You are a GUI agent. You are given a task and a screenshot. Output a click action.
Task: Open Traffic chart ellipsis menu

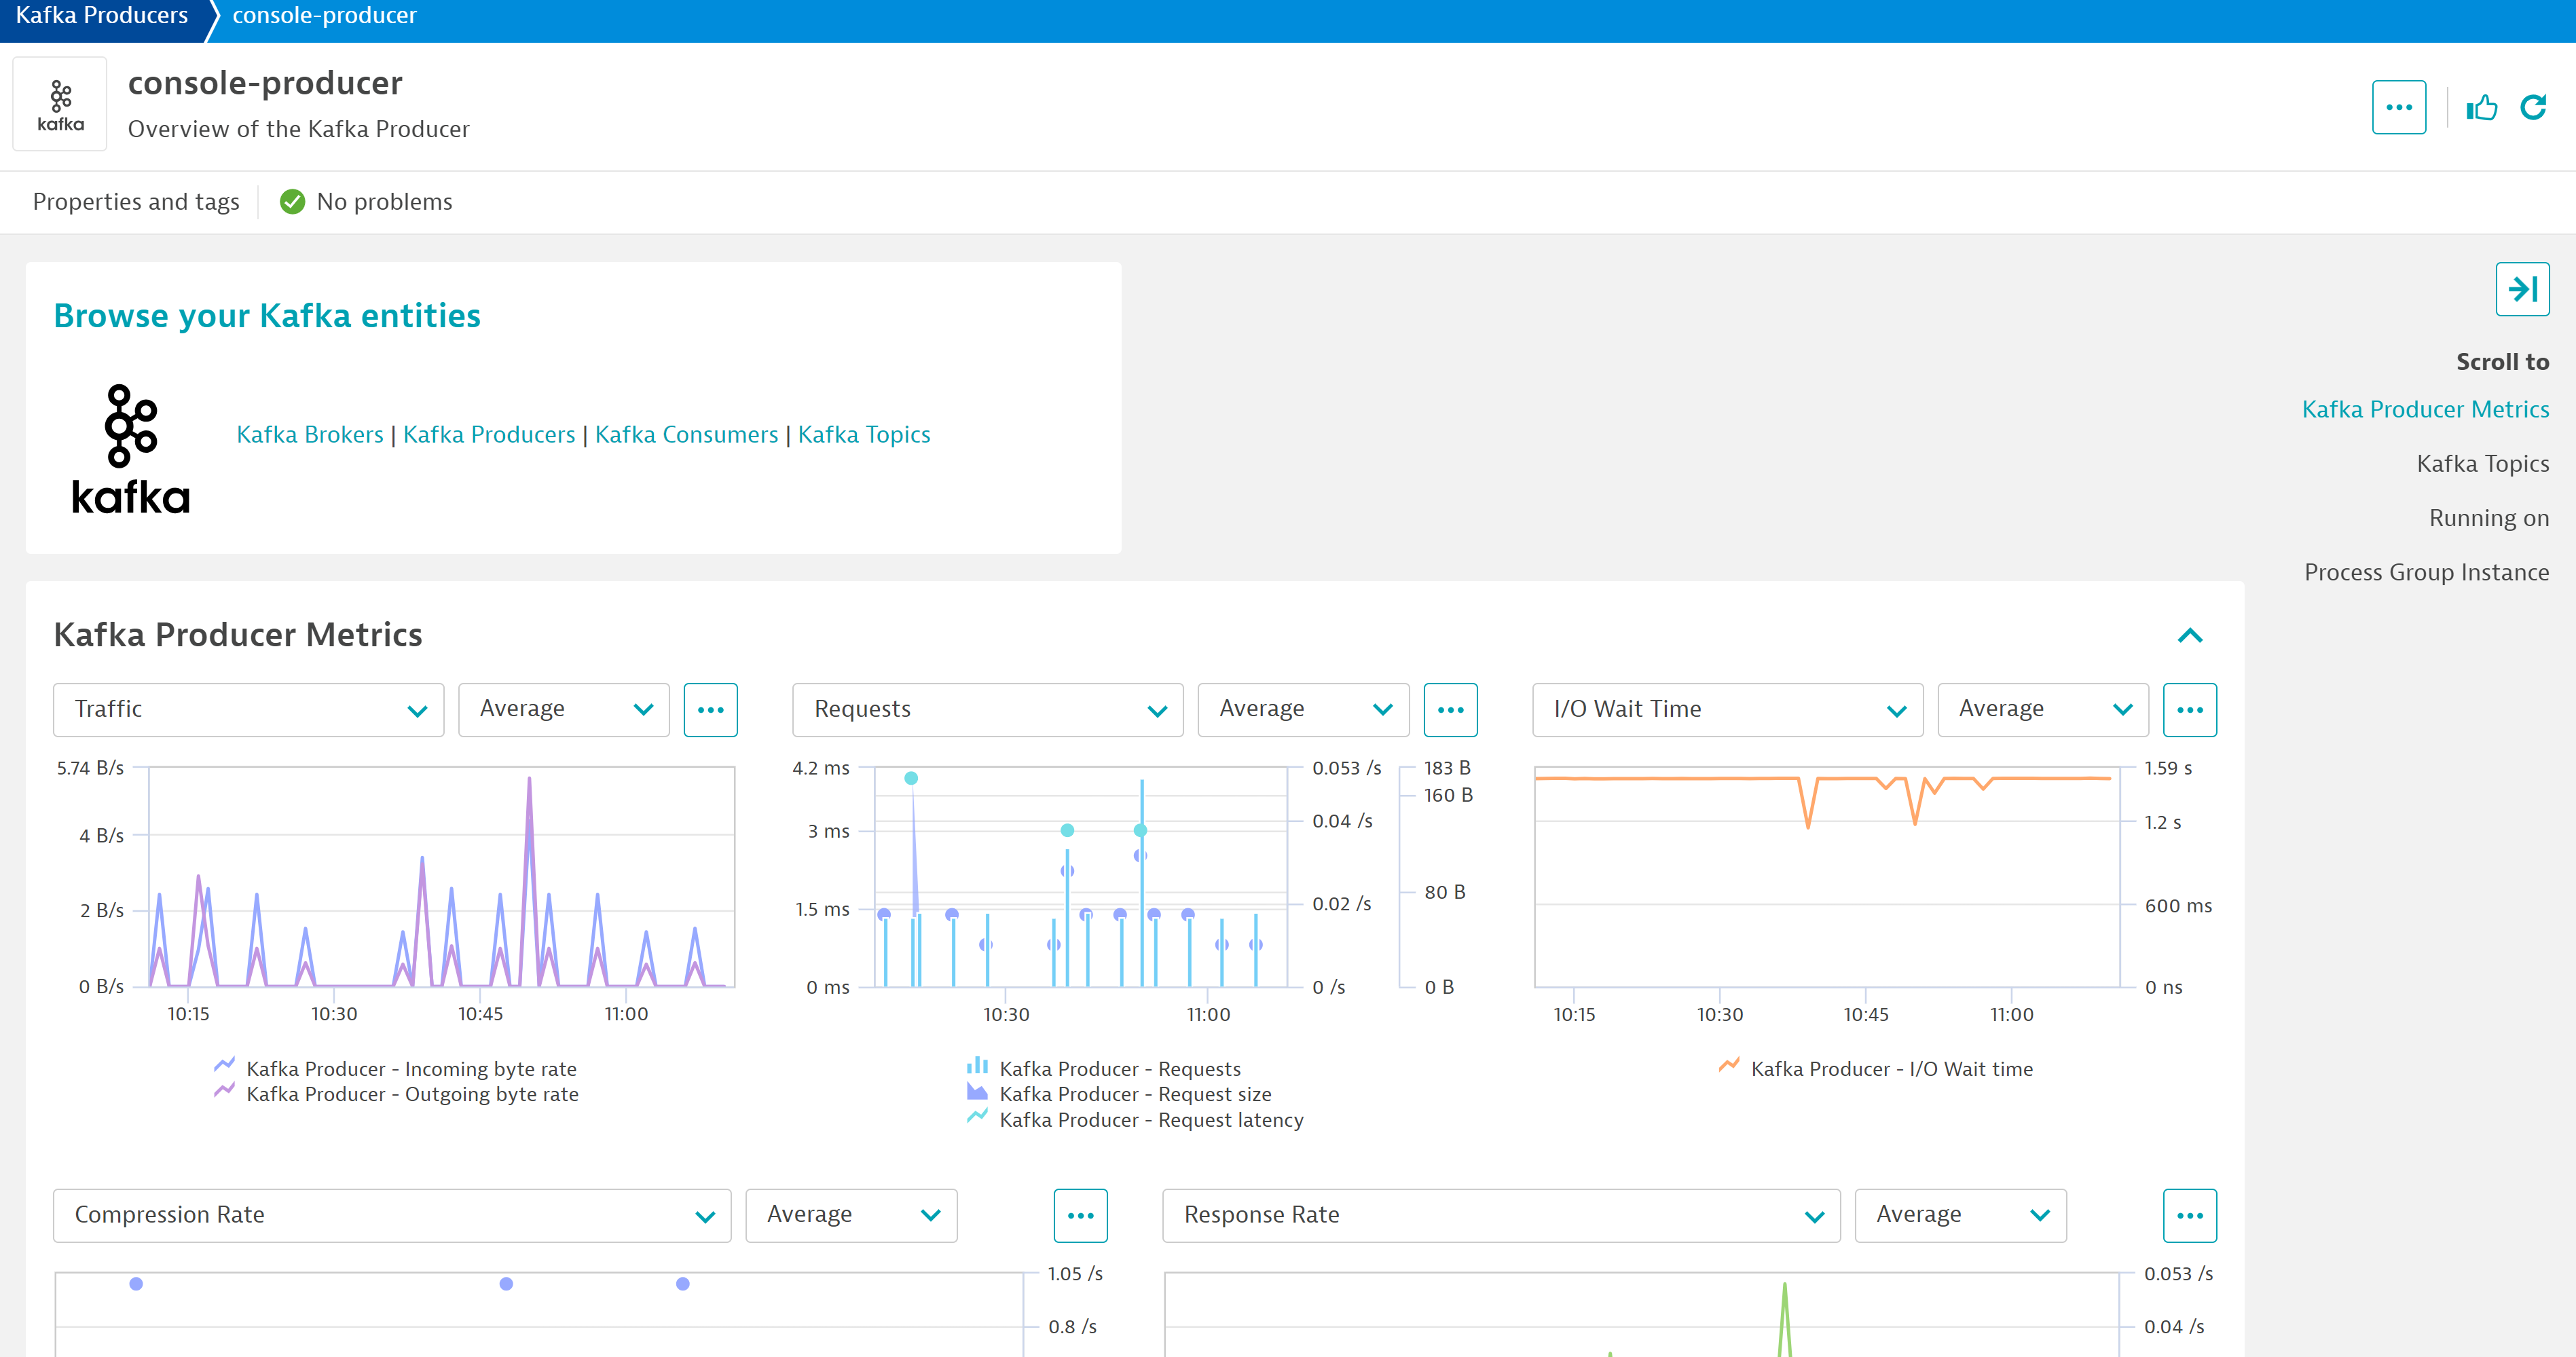710,709
